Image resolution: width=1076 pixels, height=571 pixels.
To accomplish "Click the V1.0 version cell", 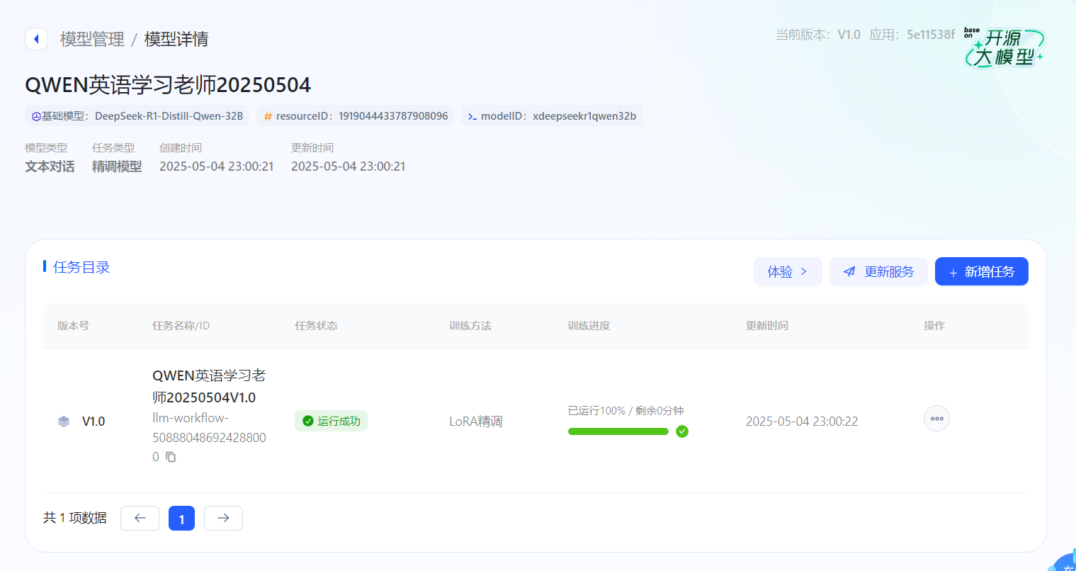I will 94,422.
